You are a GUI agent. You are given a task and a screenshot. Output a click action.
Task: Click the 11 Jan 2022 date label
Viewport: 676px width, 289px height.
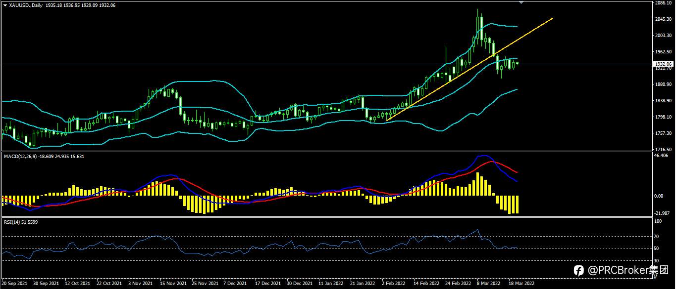coord(331,284)
